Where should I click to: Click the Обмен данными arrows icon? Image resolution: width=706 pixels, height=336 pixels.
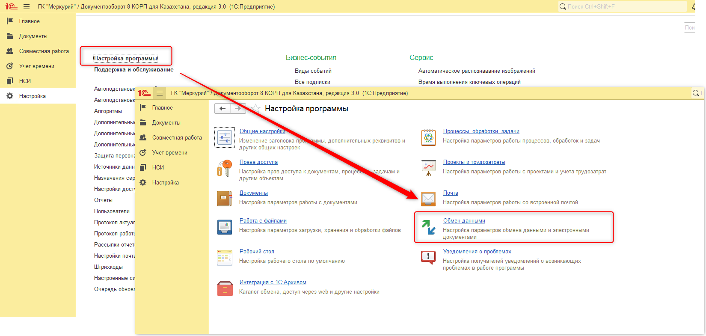click(428, 227)
